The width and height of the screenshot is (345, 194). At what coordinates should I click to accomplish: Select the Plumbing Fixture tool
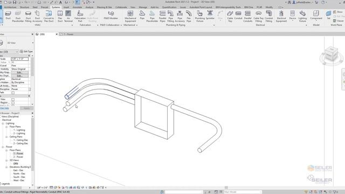pos(200,16)
